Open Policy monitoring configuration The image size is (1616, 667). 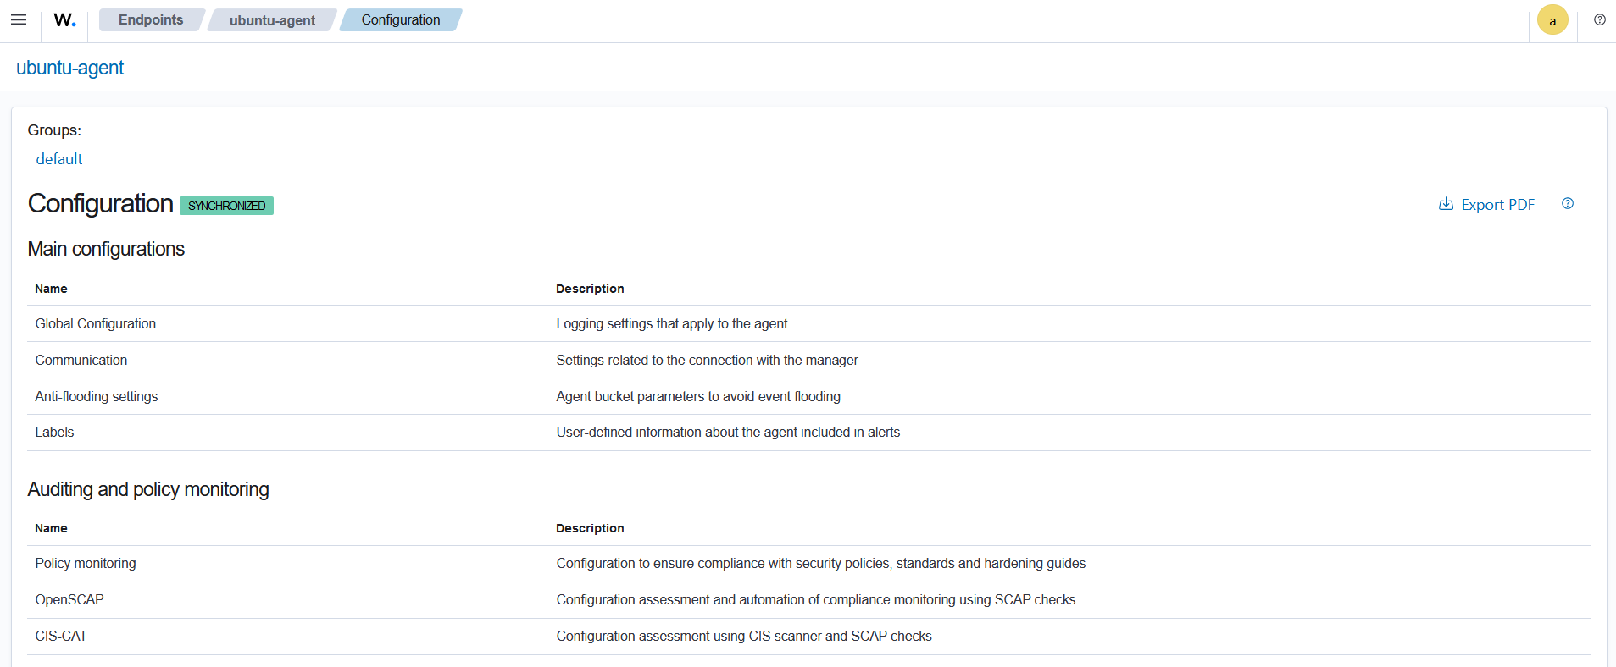pyautogui.click(x=86, y=564)
